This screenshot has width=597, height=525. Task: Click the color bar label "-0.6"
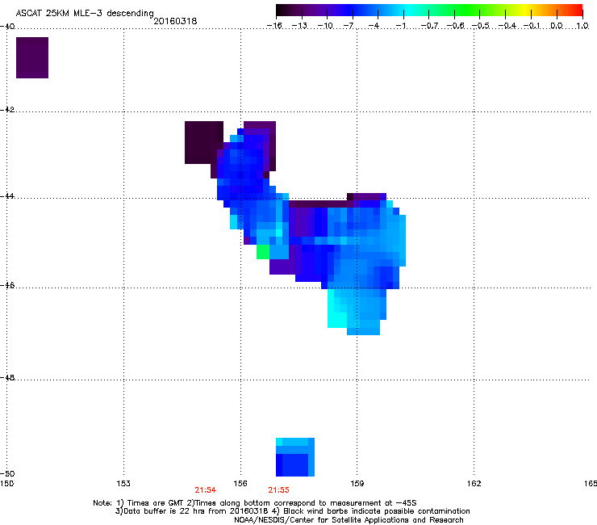[455, 26]
